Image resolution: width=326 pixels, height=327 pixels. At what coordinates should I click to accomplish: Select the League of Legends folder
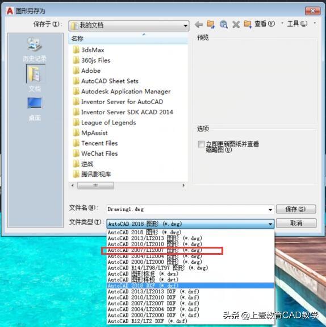[x=104, y=122]
